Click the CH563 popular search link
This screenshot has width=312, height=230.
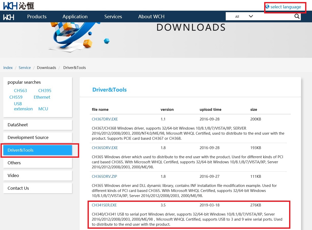20,91
